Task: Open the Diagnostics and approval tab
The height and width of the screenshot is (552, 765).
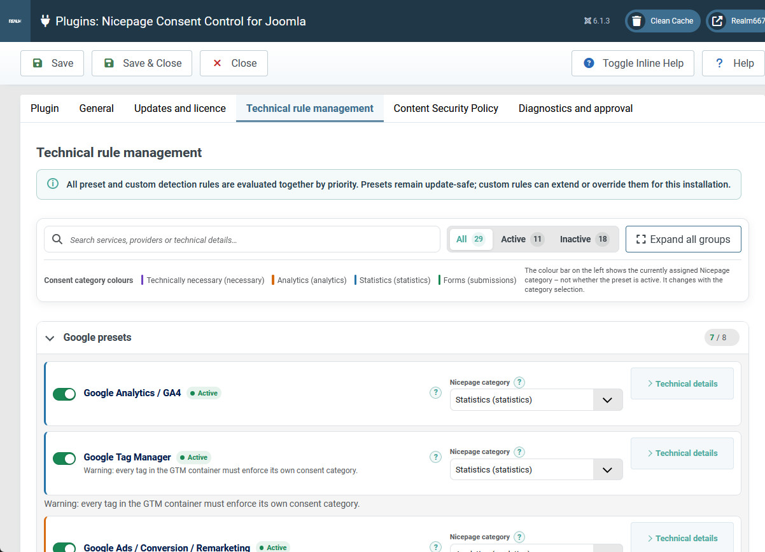Action: pos(576,108)
